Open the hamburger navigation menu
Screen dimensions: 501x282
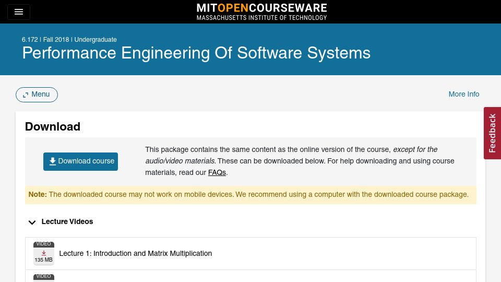tap(19, 12)
